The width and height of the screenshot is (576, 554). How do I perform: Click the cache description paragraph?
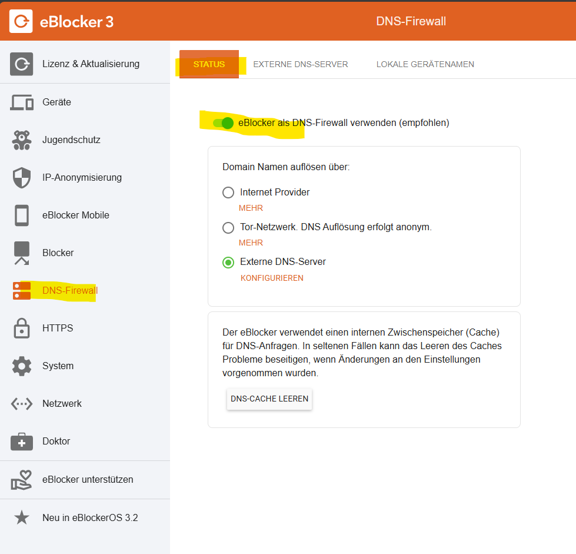tap(362, 353)
